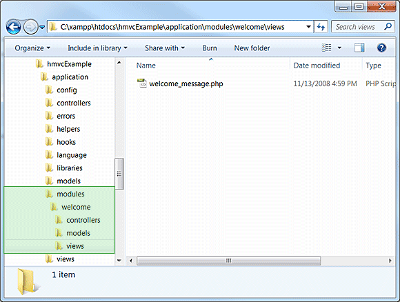The image size is (400, 302).
Task: Open the Organize menu
Action: 32,48
